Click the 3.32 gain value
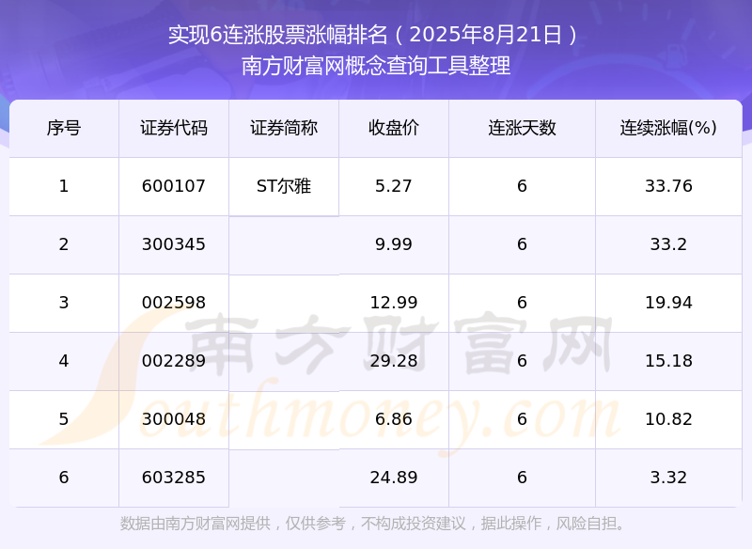Screen dimensions: 752x549 tap(668, 478)
